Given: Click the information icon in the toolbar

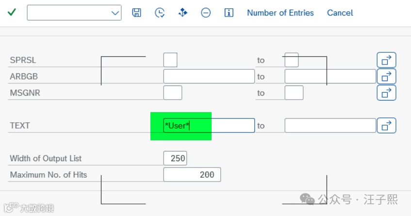Looking at the screenshot, I should pyautogui.click(x=229, y=13).
